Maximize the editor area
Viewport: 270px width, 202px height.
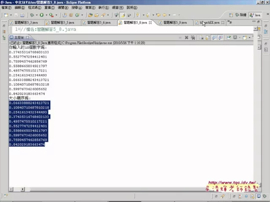click(258, 21)
